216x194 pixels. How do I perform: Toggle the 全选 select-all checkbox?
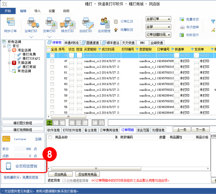[x=49, y=50]
